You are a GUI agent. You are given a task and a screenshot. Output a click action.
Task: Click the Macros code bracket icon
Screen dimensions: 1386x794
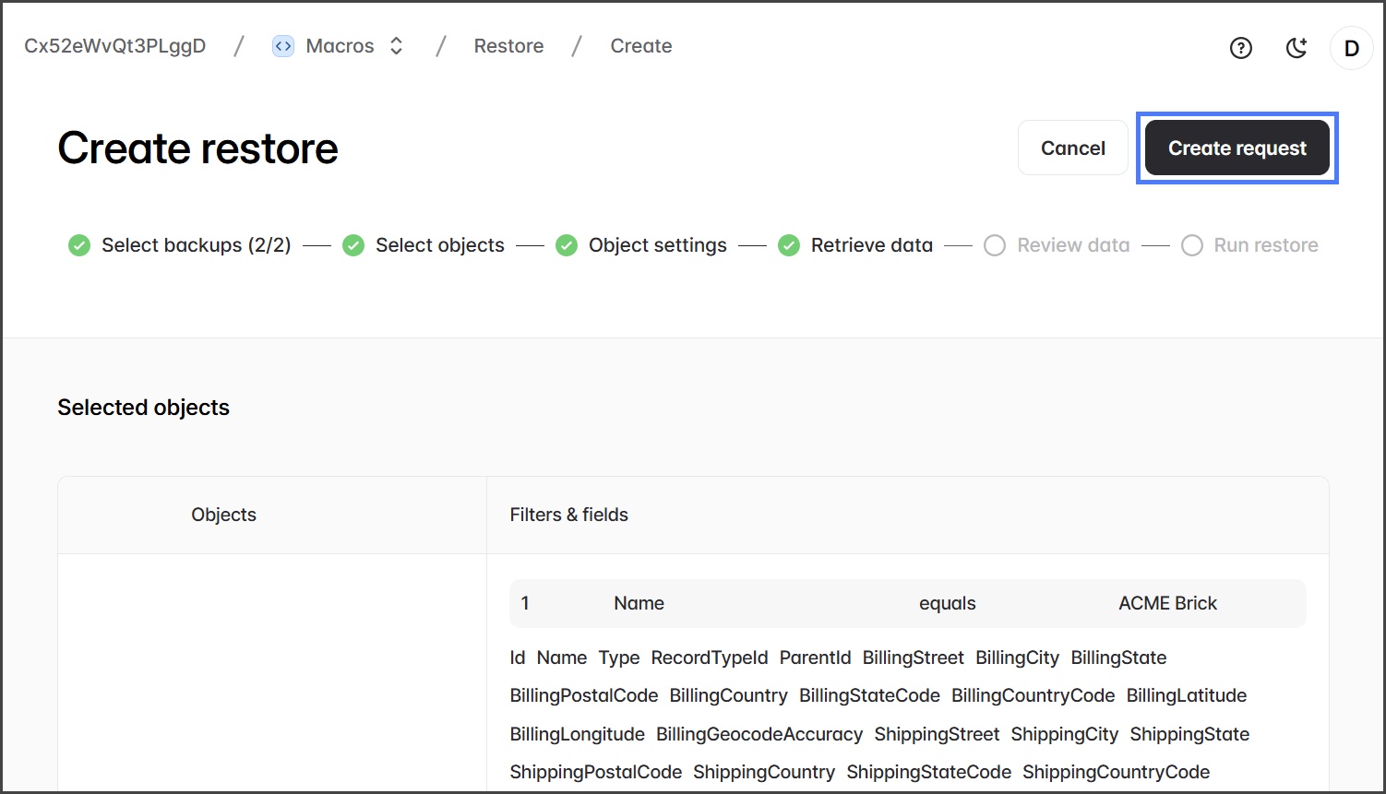[283, 46]
